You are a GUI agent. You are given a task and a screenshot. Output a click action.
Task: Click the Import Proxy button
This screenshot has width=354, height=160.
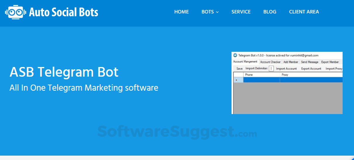tap(334, 68)
